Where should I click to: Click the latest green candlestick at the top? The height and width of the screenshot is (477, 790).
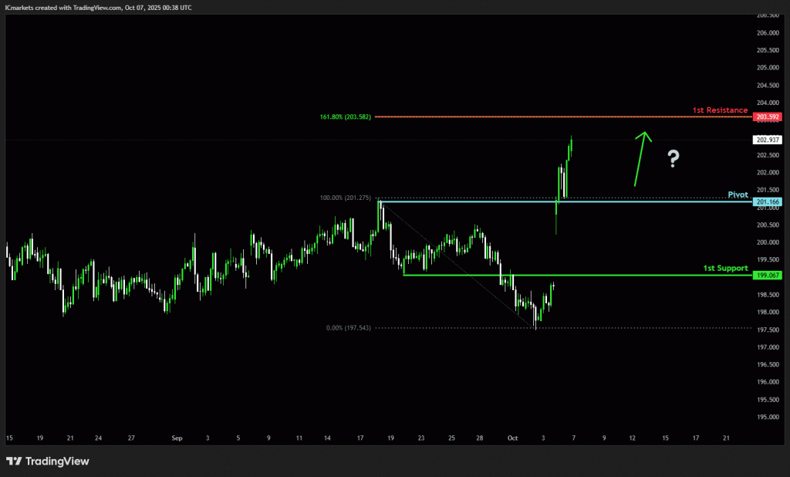[x=571, y=147]
